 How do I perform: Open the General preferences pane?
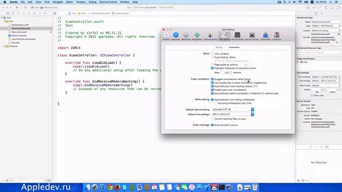point(166,36)
